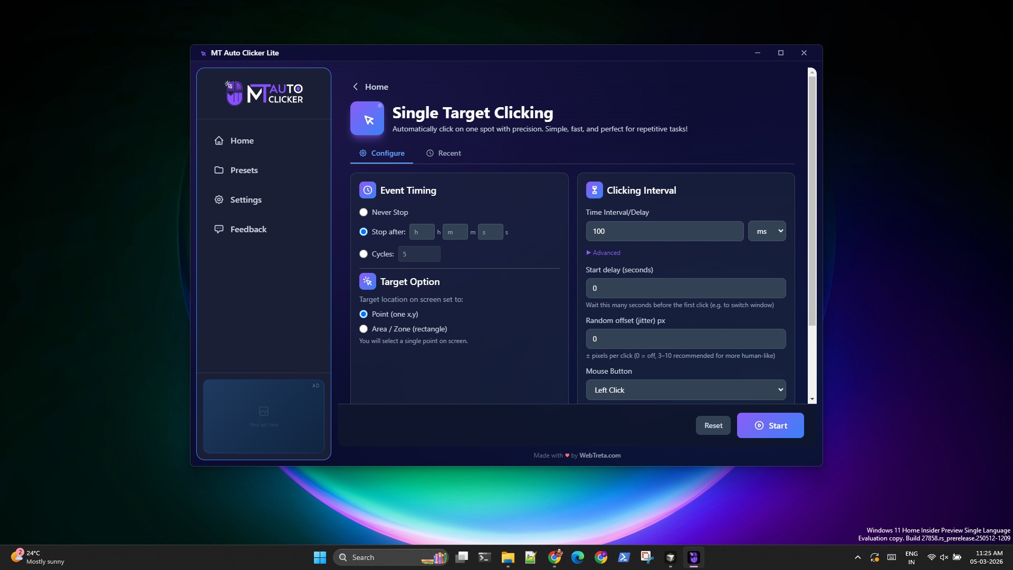The width and height of the screenshot is (1013, 570).
Task: Click the Clicking Interval hourglass icon
Action: coord(595,191)
